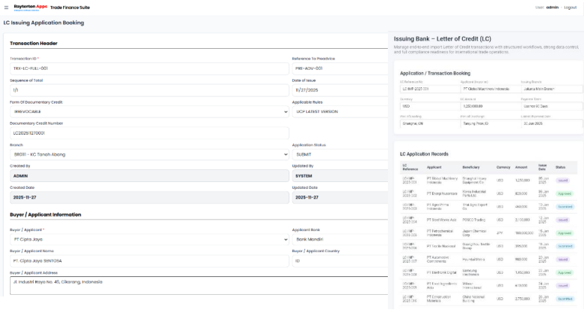Click the Beneficiary column header
Viewport: 584px width, 313px height.
click(471, 168)
